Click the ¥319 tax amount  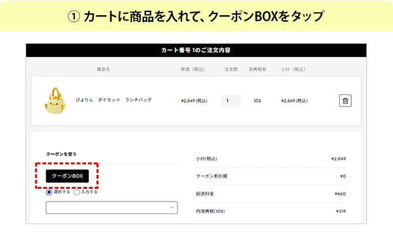[x=341, y=211]
